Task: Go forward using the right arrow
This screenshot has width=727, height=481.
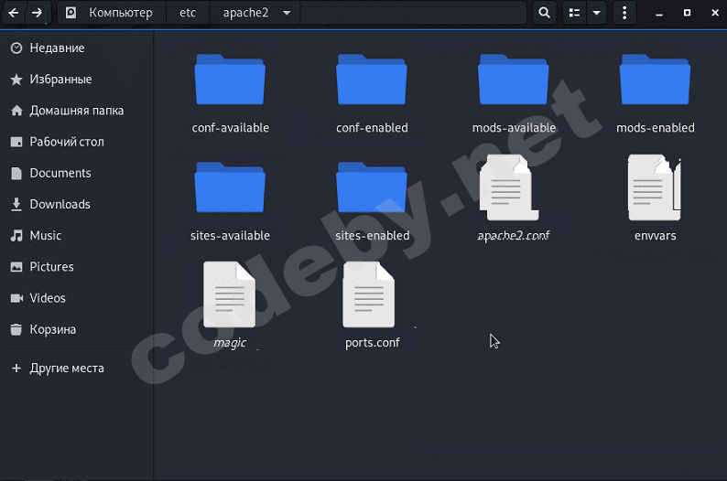Action: [x=38, y=13]
